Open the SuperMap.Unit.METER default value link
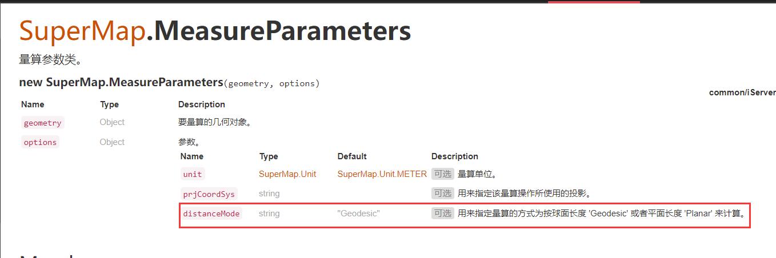776x258 pixels. tap(382, 174)
